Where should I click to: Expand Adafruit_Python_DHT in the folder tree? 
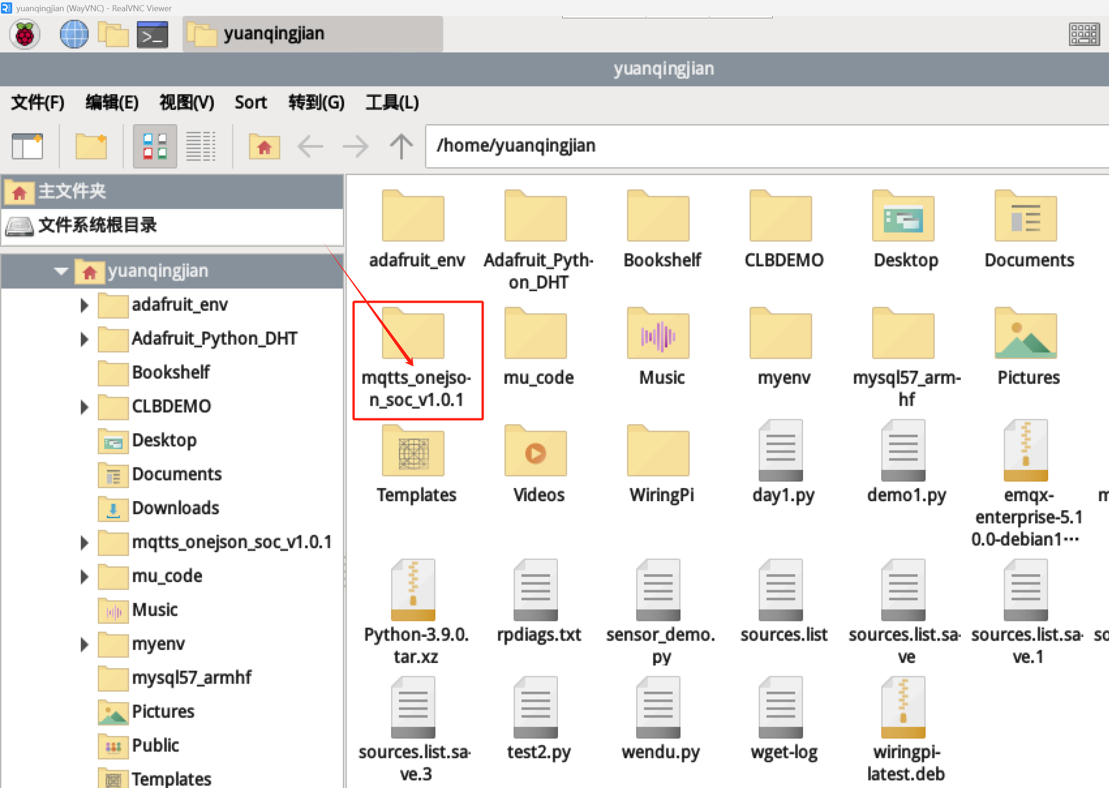pyautogui.click(x=84, y=339)
